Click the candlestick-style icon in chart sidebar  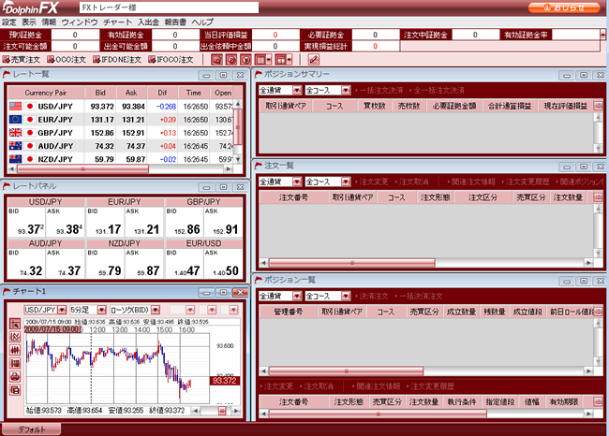pyautogui.click(x=15, y=350)
